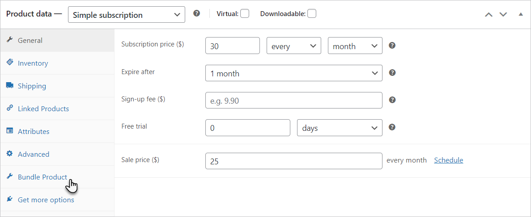
Task: Open Simple subscription product type dropdown
Action: click(127, 15)
